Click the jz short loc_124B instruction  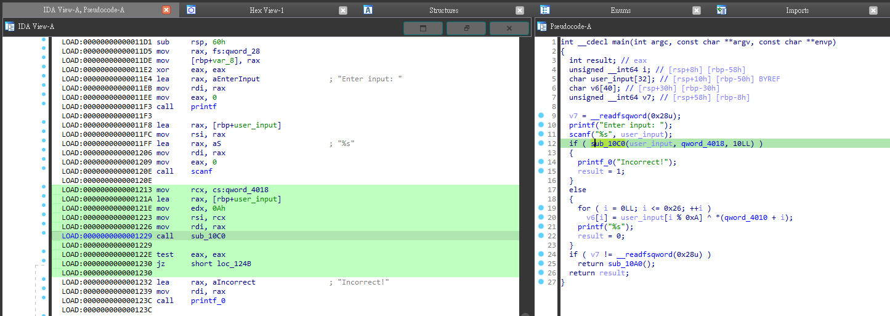point(204,264)
